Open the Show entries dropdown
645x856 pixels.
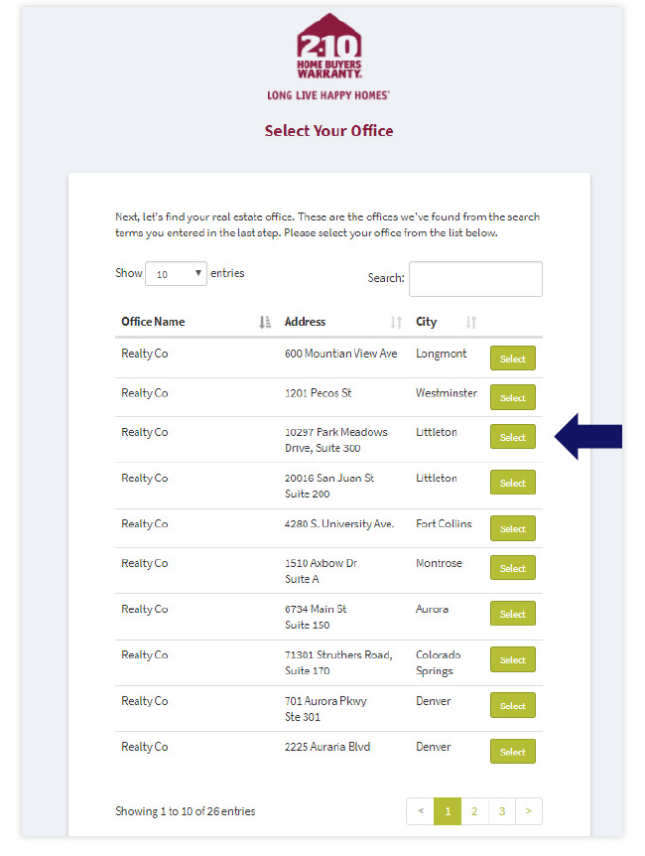tap(176, 273)
